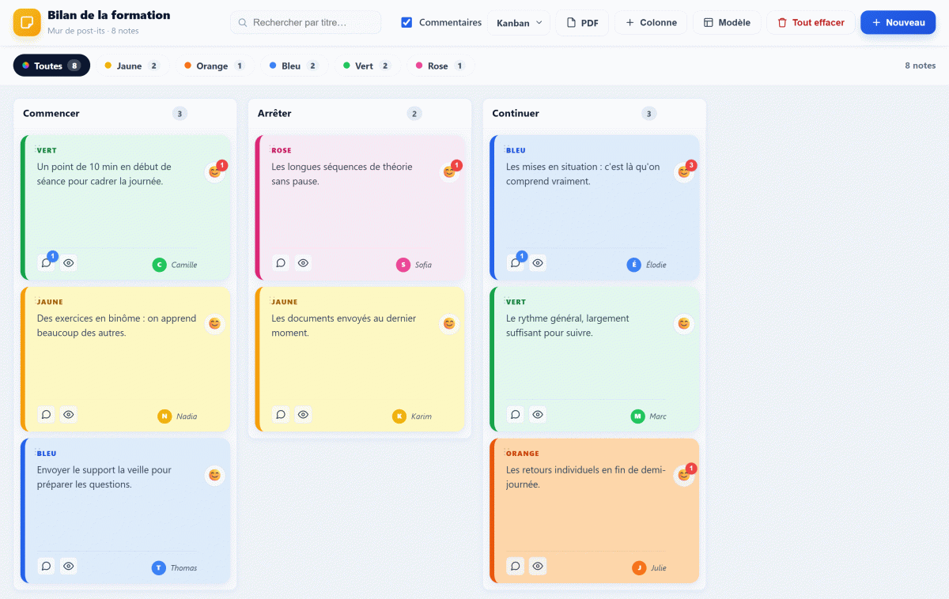Toggle eye visibility on Nadia's note
Viewport: 949px width, 599px height.
click(69, 415)
